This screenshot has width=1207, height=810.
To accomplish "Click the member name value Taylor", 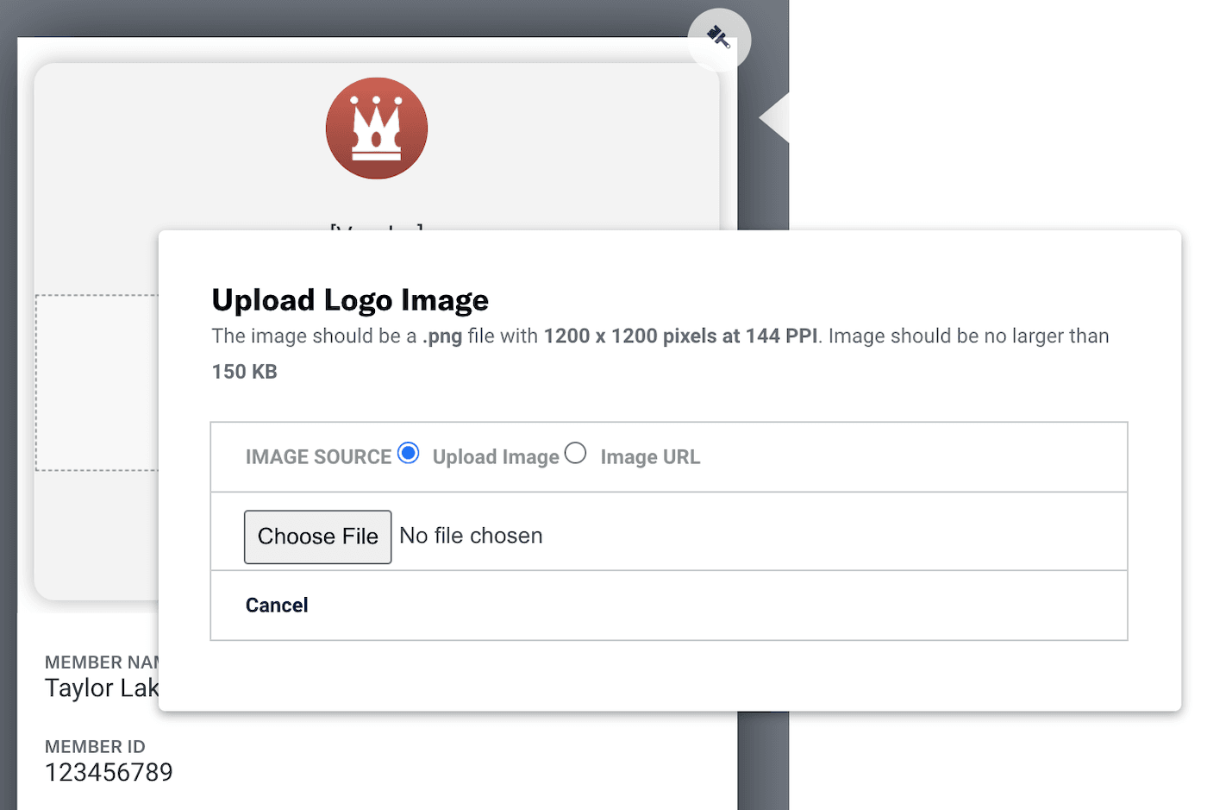I will tap(102, 688).
